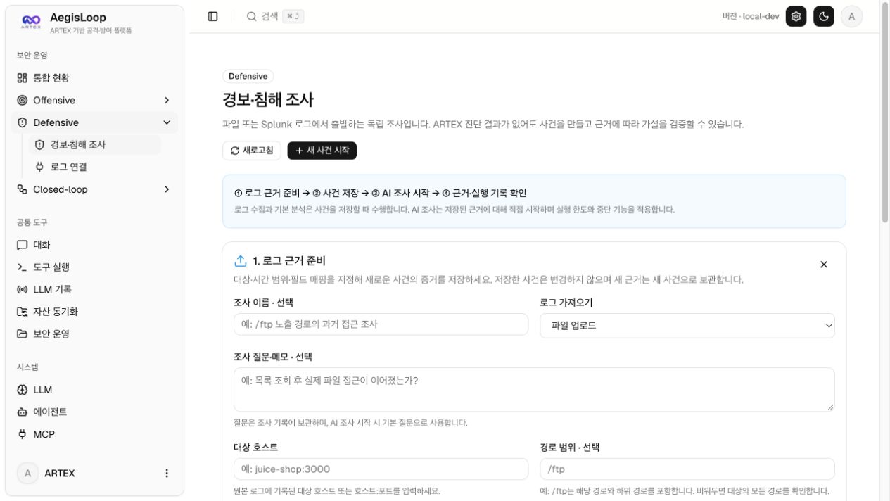
Task: Click the 검색 search box
Action: pos(275,16)
